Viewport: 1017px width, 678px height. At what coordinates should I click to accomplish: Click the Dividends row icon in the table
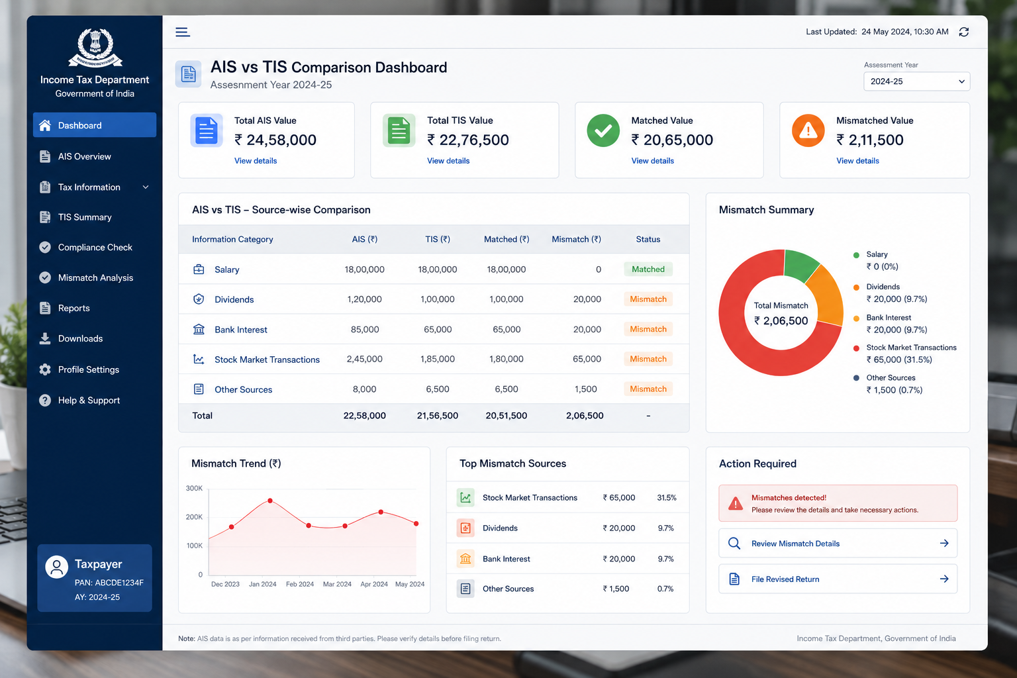tap(199, 299)
